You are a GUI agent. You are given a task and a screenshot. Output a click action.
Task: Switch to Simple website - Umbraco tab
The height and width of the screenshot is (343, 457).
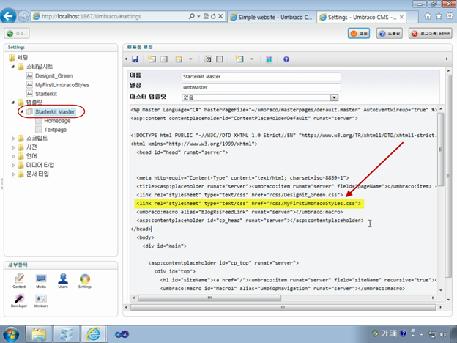(x=272, y=17)
